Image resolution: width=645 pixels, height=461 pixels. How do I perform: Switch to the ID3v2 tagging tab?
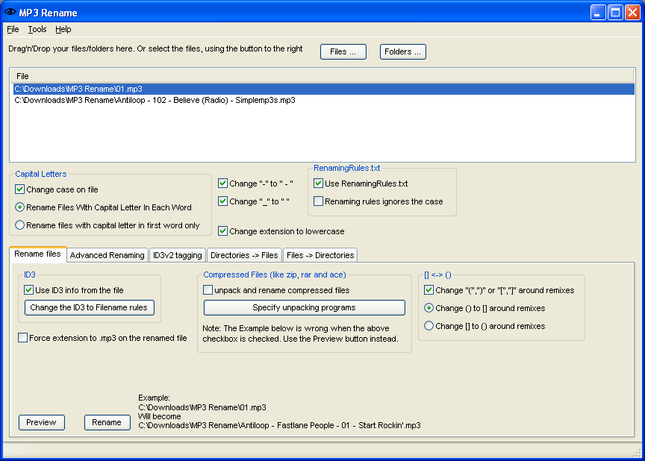pyautogui.click(x=177, y=255)
